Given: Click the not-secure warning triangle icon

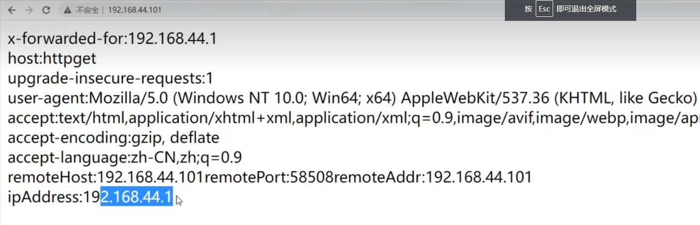Looking at the screenshot, I should (68, 10).
